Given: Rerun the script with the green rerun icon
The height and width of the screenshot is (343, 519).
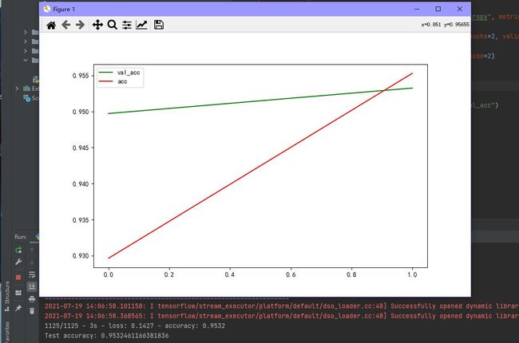Looking at the screenshot, I should click(x=18, y=250).
